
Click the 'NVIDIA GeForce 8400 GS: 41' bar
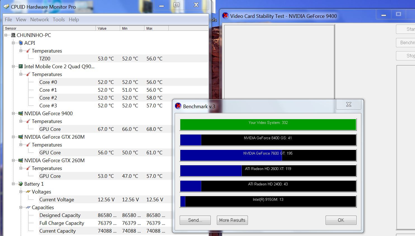click(268, 140)
